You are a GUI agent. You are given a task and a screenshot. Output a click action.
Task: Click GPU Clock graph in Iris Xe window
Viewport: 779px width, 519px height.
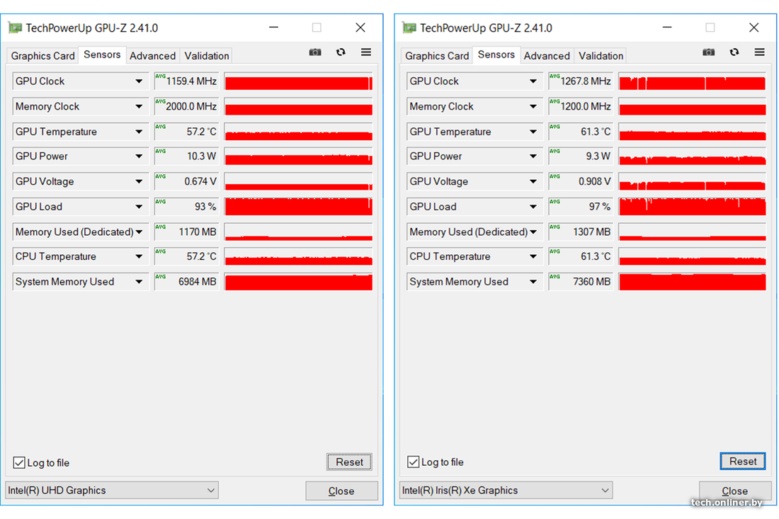click(693, 81)
